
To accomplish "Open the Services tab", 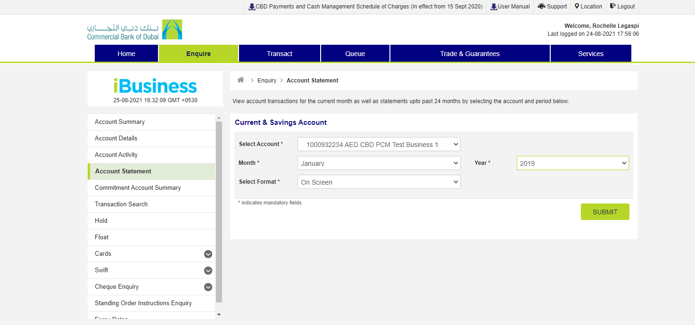I will tap(591, 53).
